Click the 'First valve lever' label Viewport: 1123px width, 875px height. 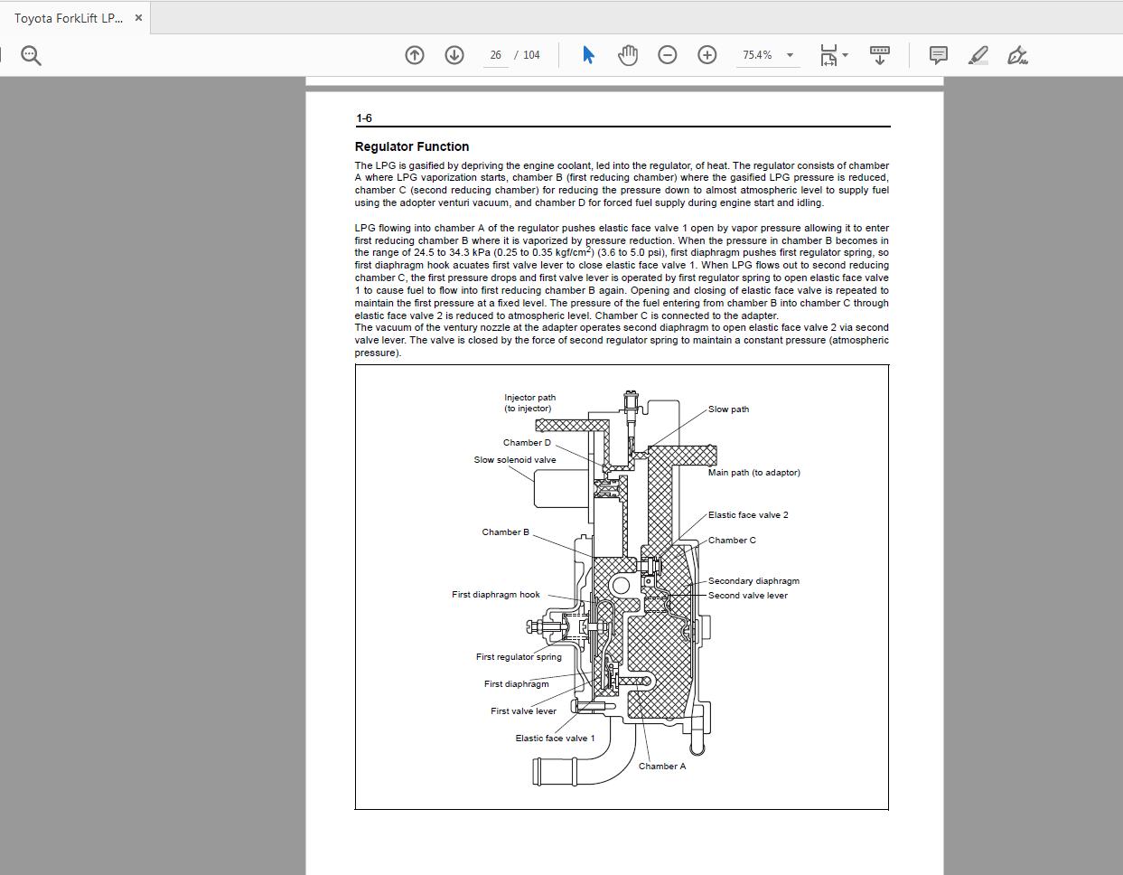tap(524, 711)
